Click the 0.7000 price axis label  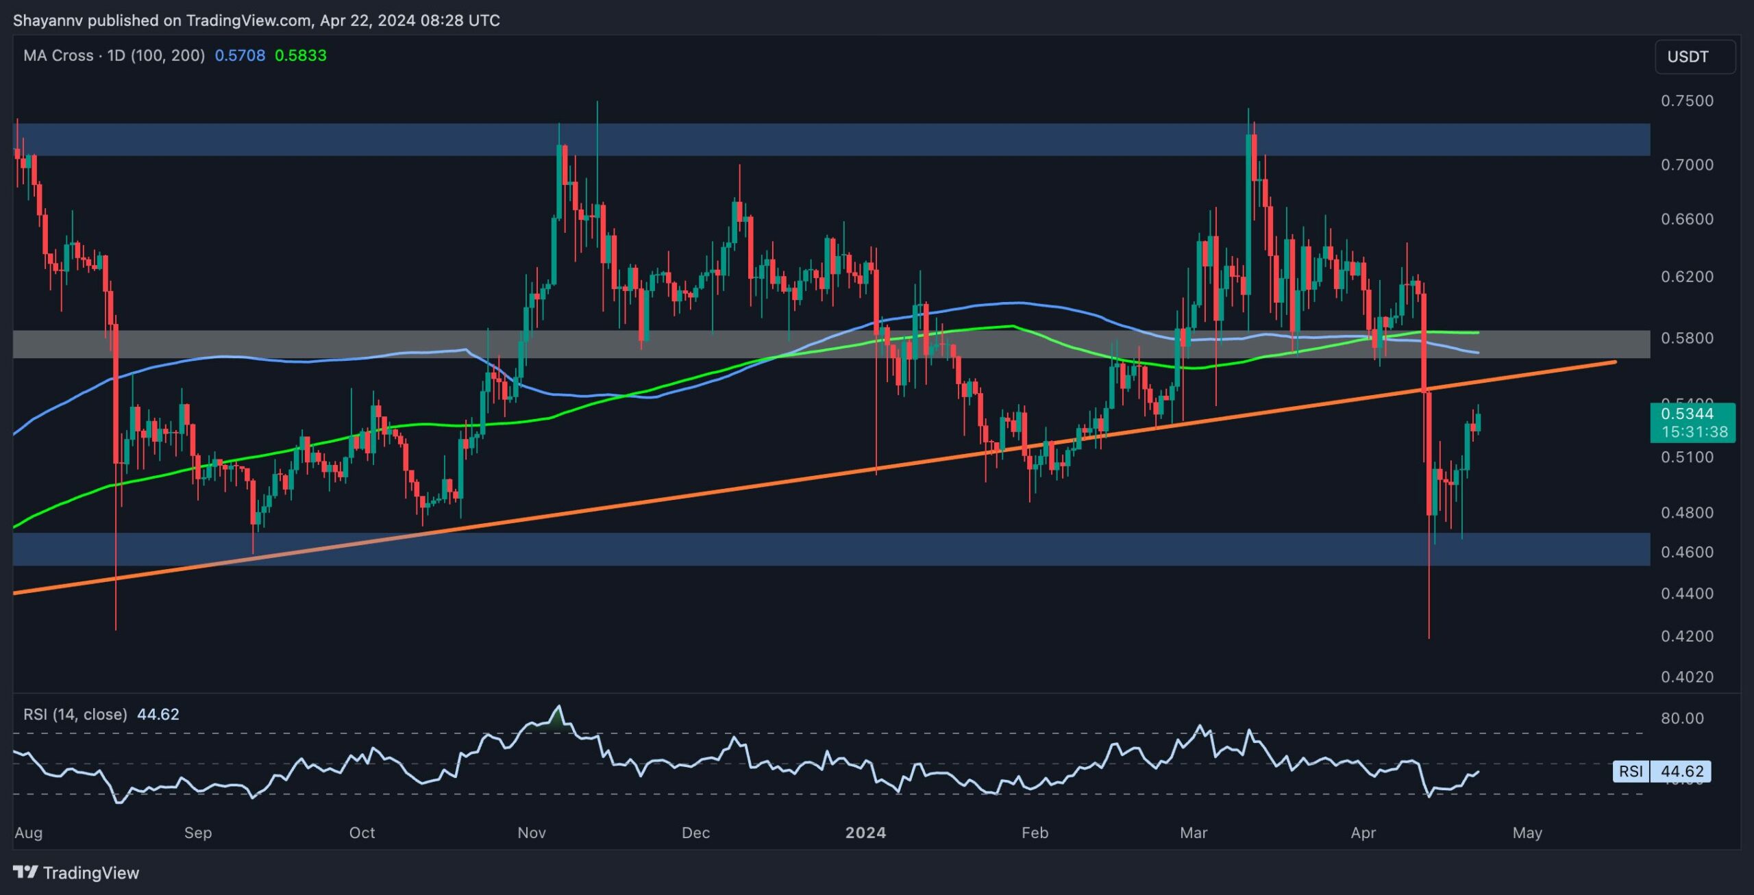tap(1687, 165)
